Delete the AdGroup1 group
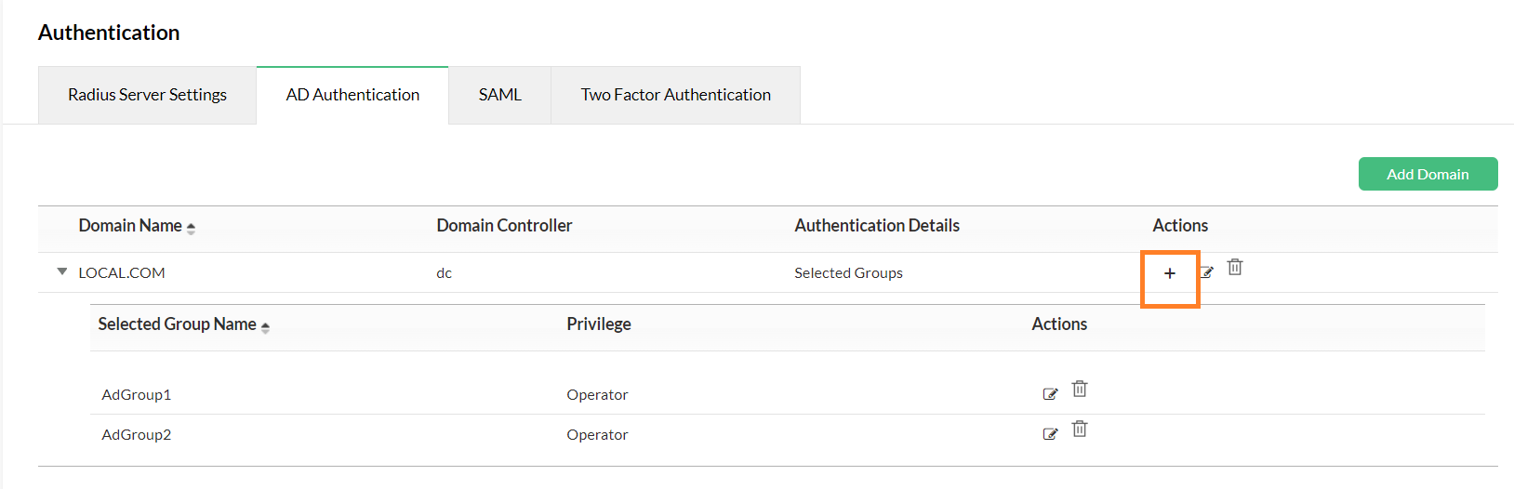The width and height of the screenshot is (1514, 489). 1080,390
